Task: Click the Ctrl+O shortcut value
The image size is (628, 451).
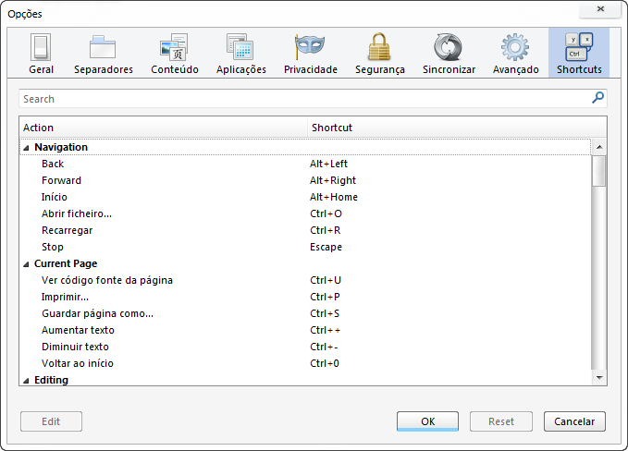Action: (326, 213)
